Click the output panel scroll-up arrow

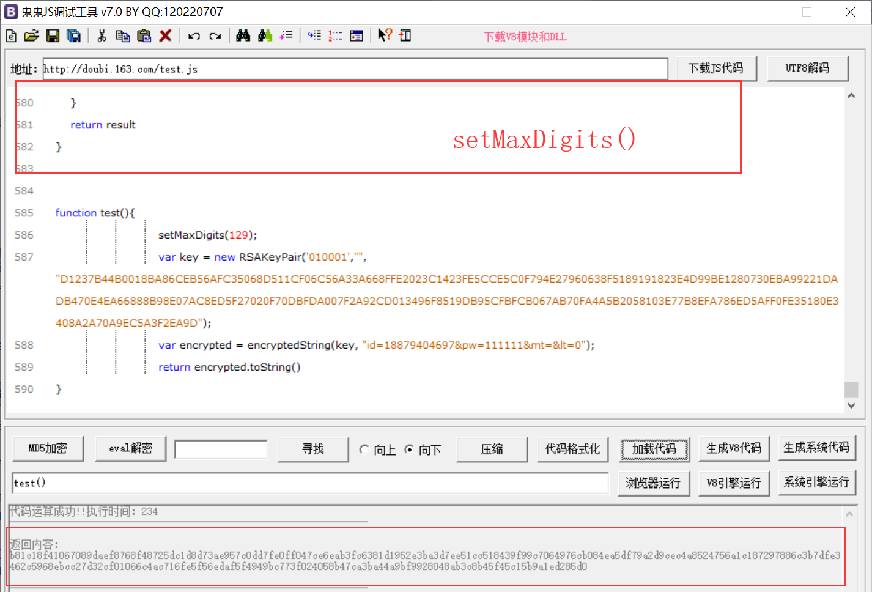[x=849, y=514]
